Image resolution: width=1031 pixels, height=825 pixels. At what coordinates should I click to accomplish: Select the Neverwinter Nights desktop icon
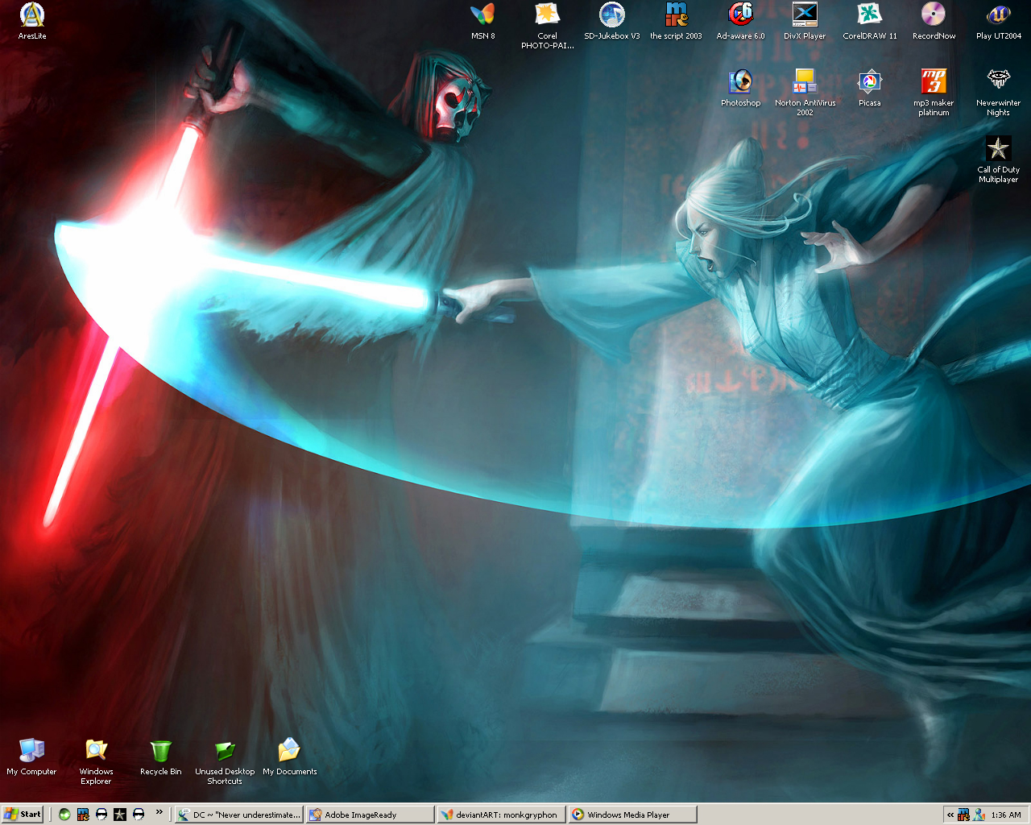tap(998, 93)
